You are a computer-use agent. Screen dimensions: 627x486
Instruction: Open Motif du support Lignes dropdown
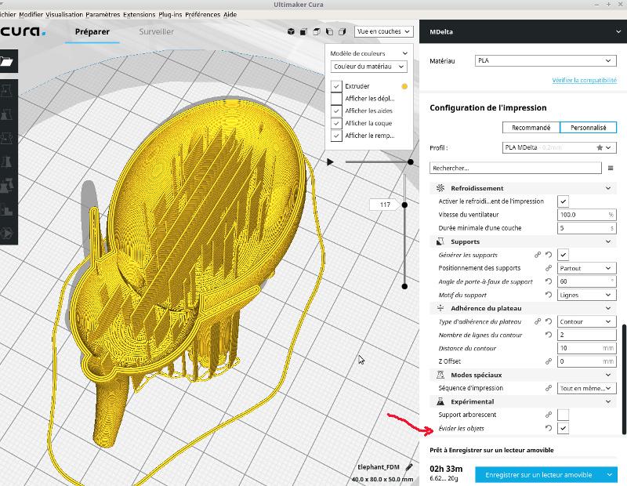(586, 295)
